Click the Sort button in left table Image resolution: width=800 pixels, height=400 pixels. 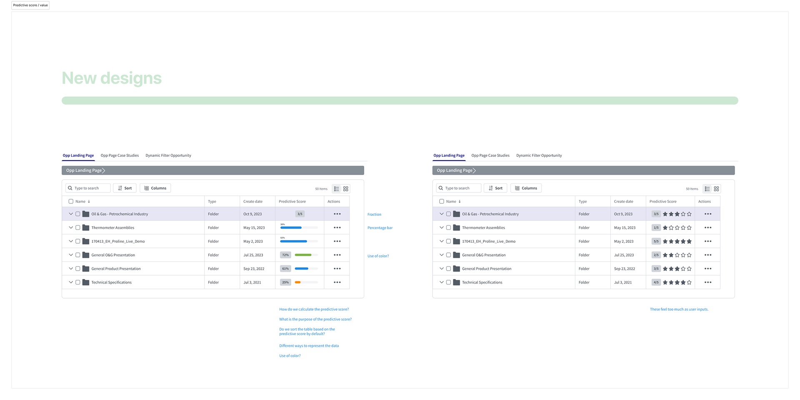(x=125, y=188)
